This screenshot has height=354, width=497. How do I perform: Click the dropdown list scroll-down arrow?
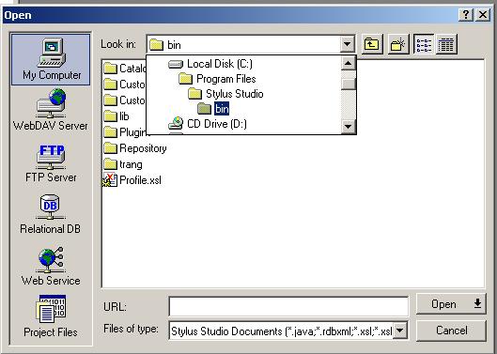(348, 127)
